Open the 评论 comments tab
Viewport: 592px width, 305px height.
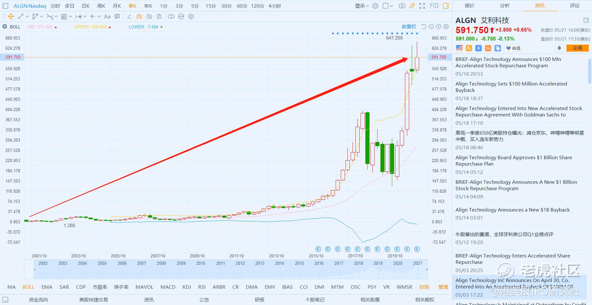[574, 5]
